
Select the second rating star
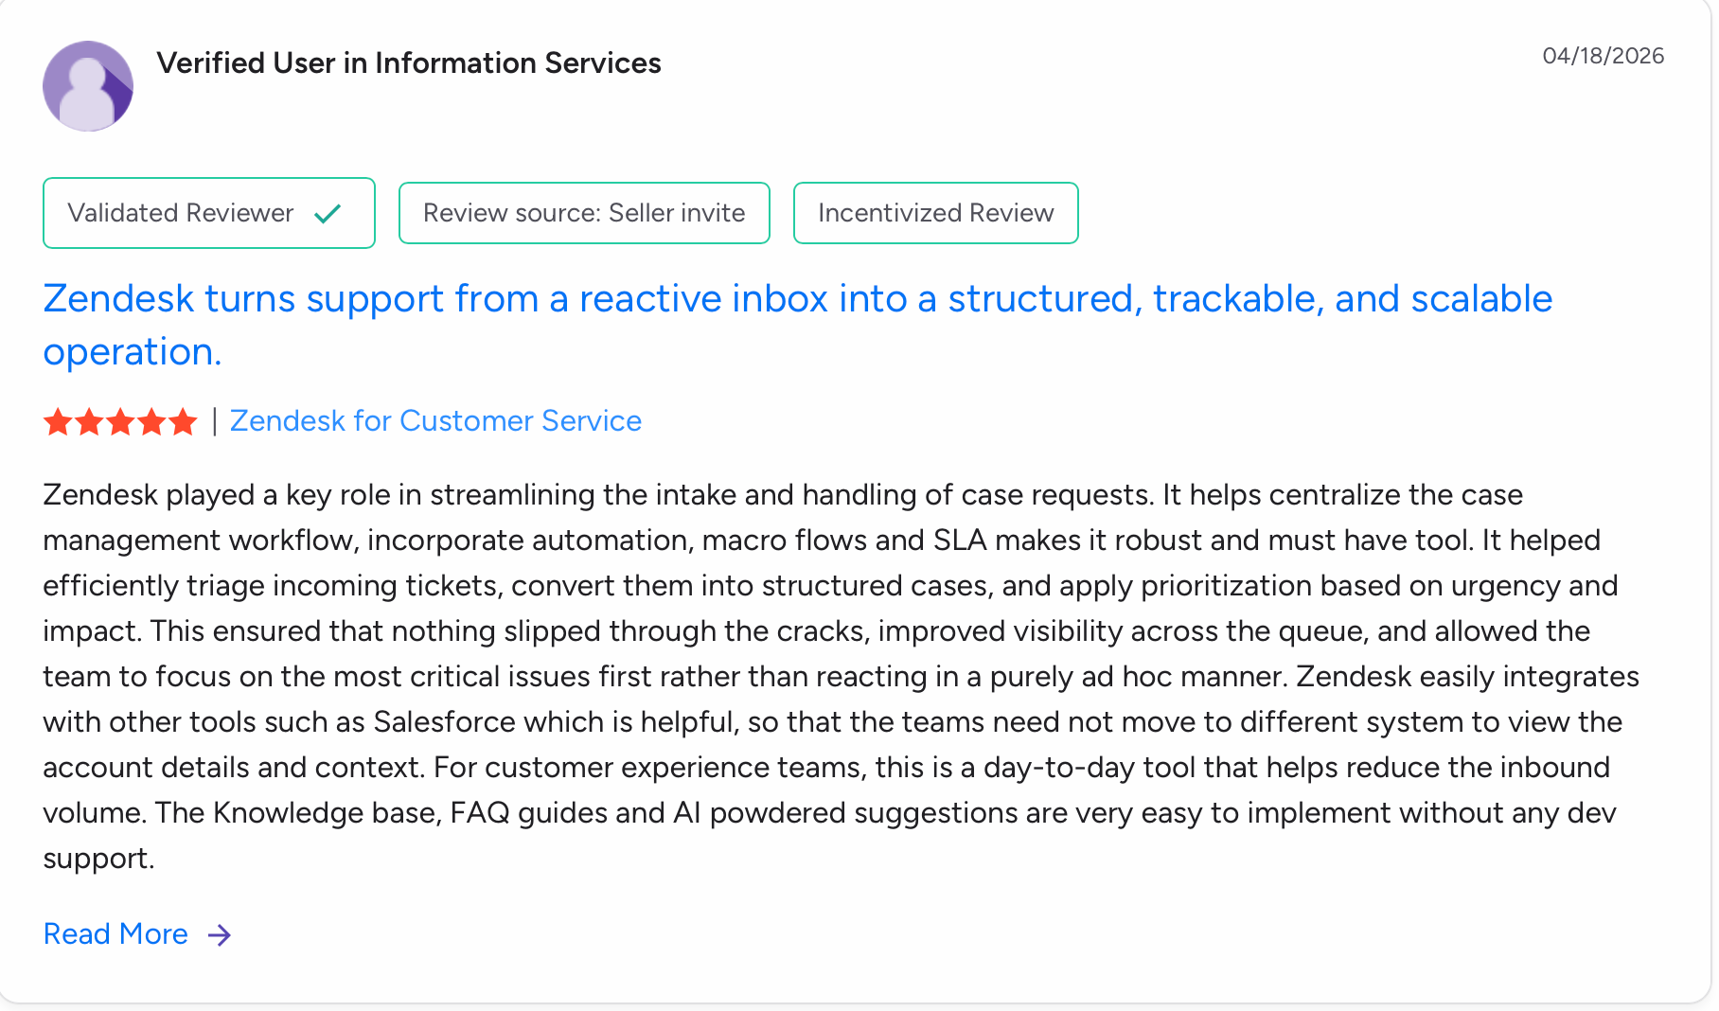point(89,421)
